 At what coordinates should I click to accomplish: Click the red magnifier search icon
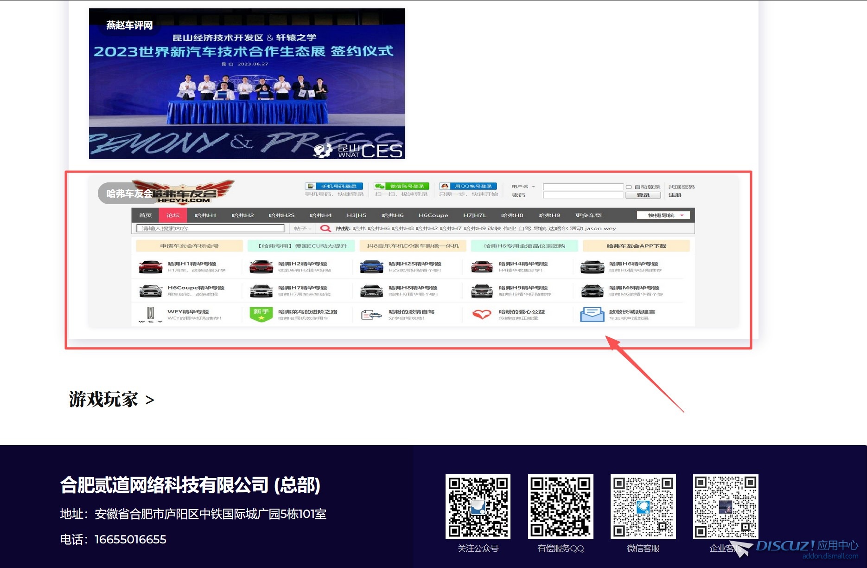pos(325,228)
